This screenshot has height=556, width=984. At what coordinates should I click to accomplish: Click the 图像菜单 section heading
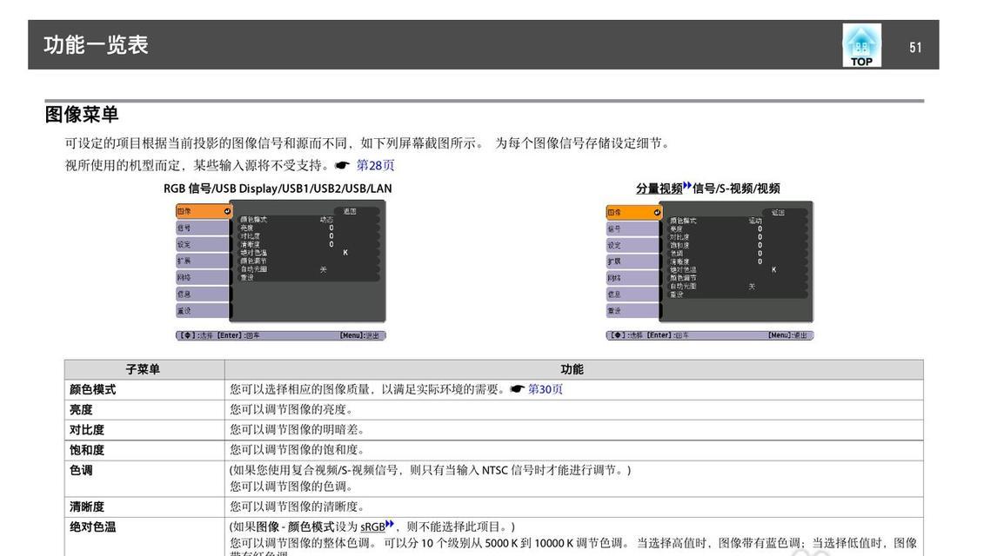[x=82, y=114]
